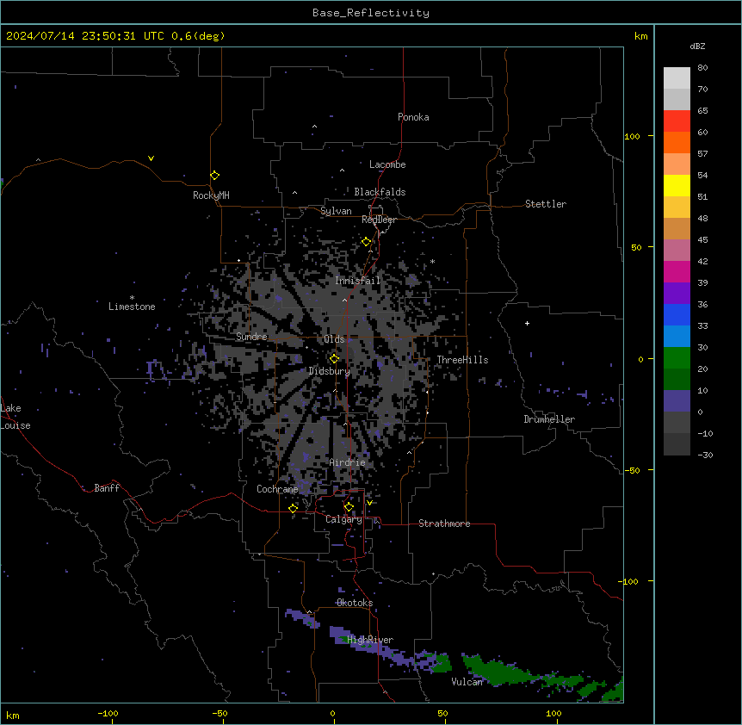This screenshot has width=742, height=725.
Task: Pick the slate-blue swatch above 0 dBZ
Action: click(x=677, y=401)
